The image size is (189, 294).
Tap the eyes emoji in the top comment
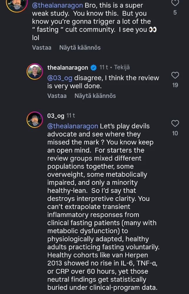(153, 30)
